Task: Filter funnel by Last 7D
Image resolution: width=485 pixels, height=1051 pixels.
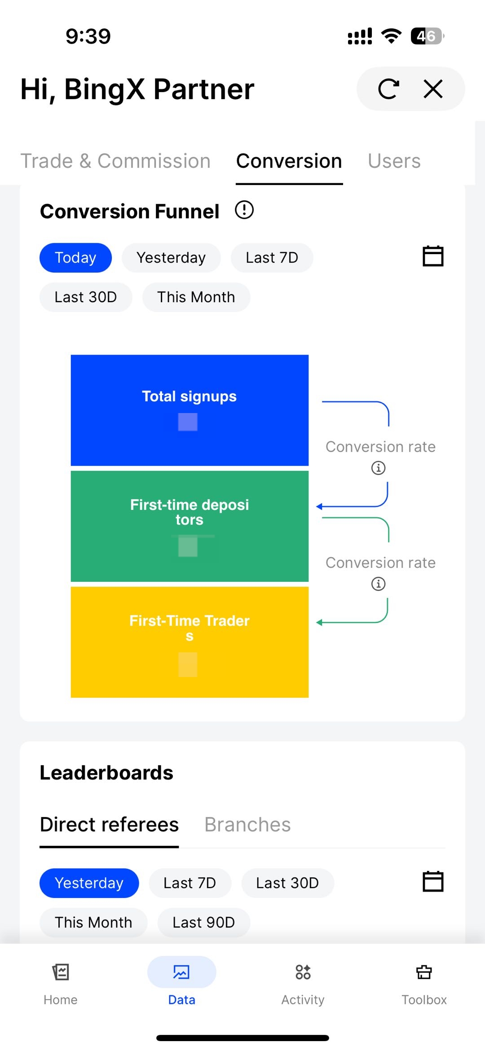Action: click(x=272, y=258)
